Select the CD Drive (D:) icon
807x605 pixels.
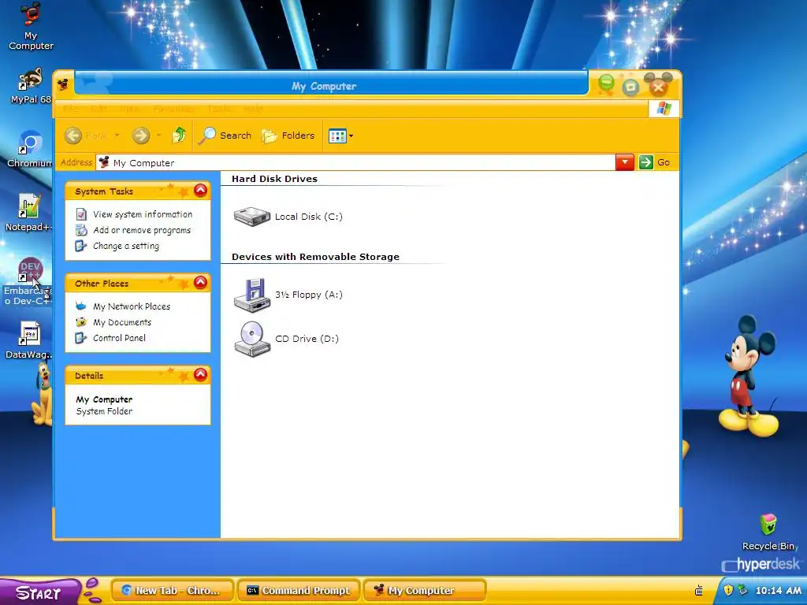coord(251,339)
